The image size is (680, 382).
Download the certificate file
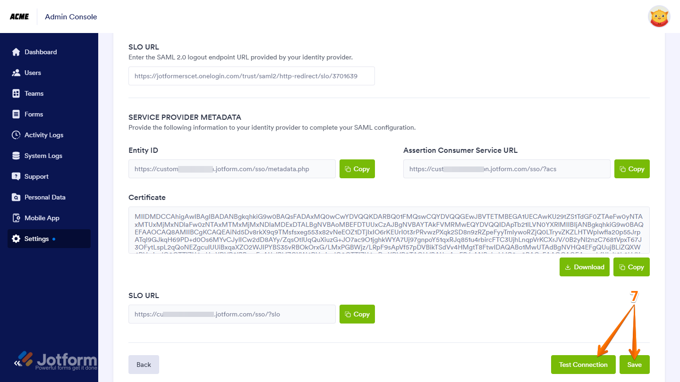584,267
